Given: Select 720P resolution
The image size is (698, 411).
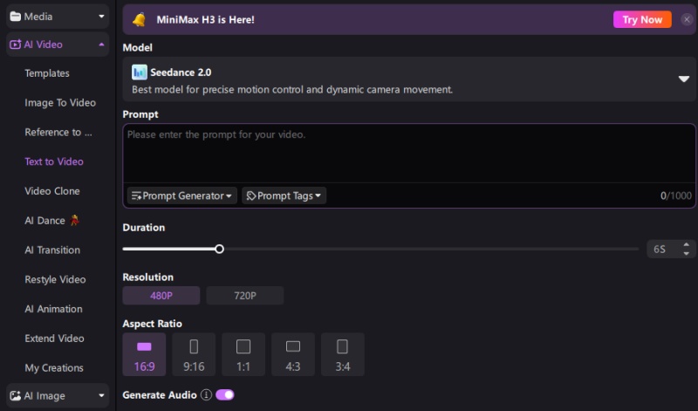Looking at the screenshot, I should pyautogui.click(x=245, y=296).
